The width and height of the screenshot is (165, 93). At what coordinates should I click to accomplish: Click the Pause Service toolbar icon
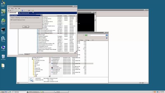click(x=31, y=11)
